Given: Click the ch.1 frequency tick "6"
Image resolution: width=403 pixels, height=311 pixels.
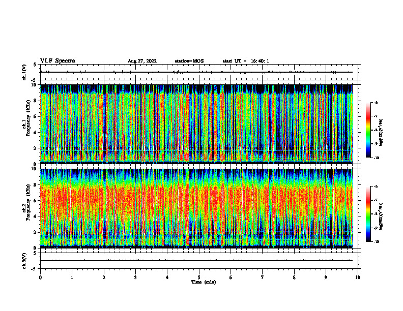Looking at the screenshot, I should (x=34, y=117).
